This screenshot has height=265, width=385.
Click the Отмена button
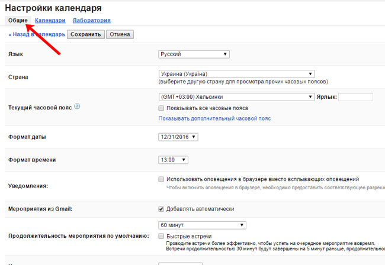120,34
